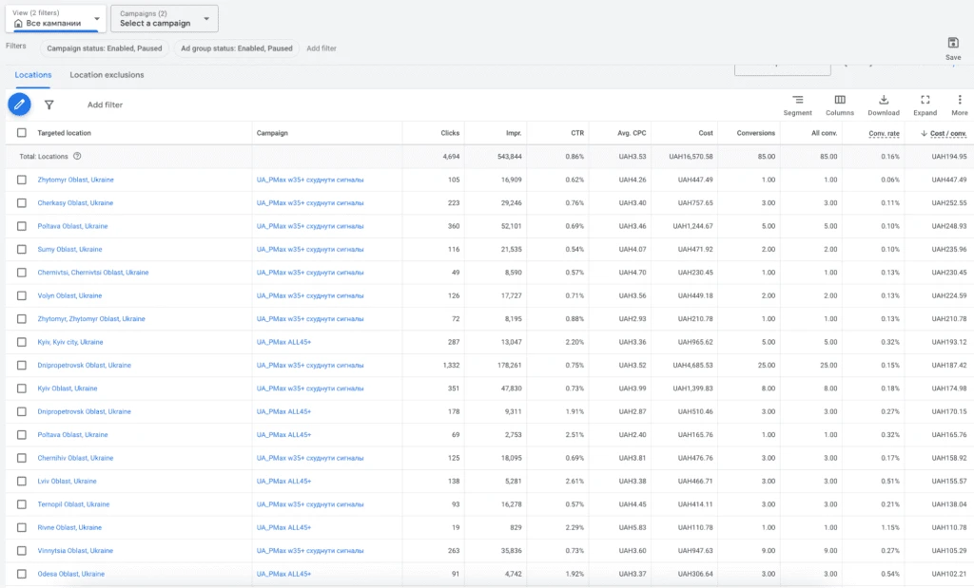Open Chernivtsi, Chernivtsi Oblast location link

(93, 273)
